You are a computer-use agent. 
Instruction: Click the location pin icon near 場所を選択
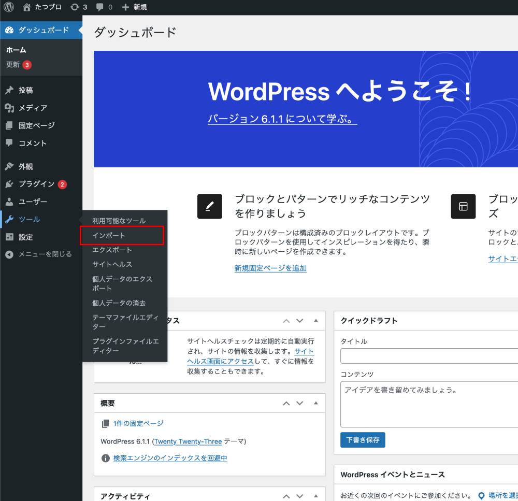(481, 495)
